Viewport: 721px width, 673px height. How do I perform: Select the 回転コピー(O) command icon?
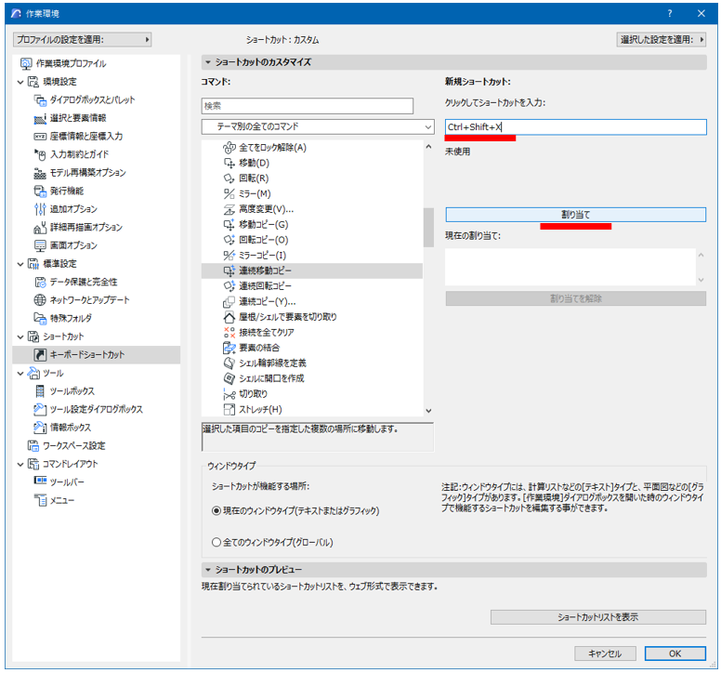[229, 240]
